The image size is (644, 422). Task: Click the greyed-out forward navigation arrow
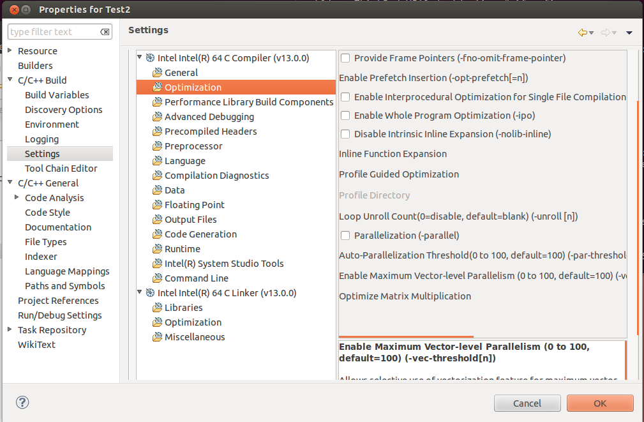pos(606,33)
